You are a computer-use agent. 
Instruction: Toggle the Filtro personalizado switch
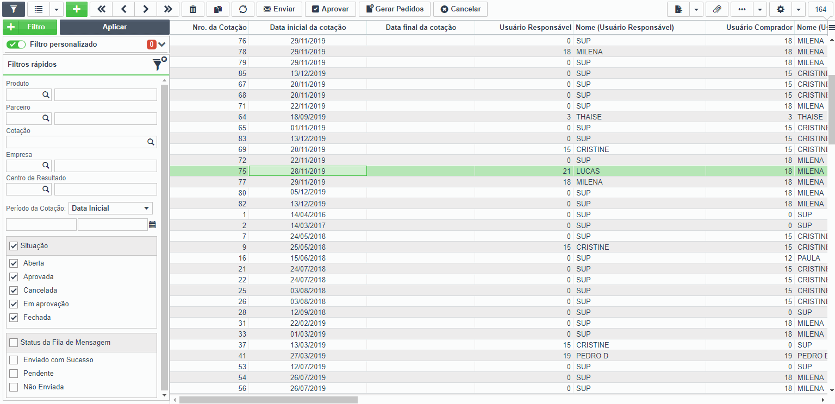pos(16,45)
